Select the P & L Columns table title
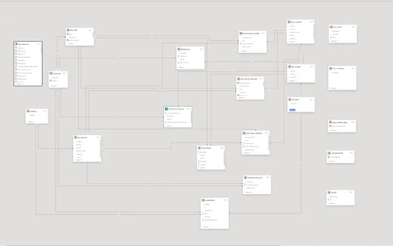Screen dimensions: 393x246 [x=338, y=68]
